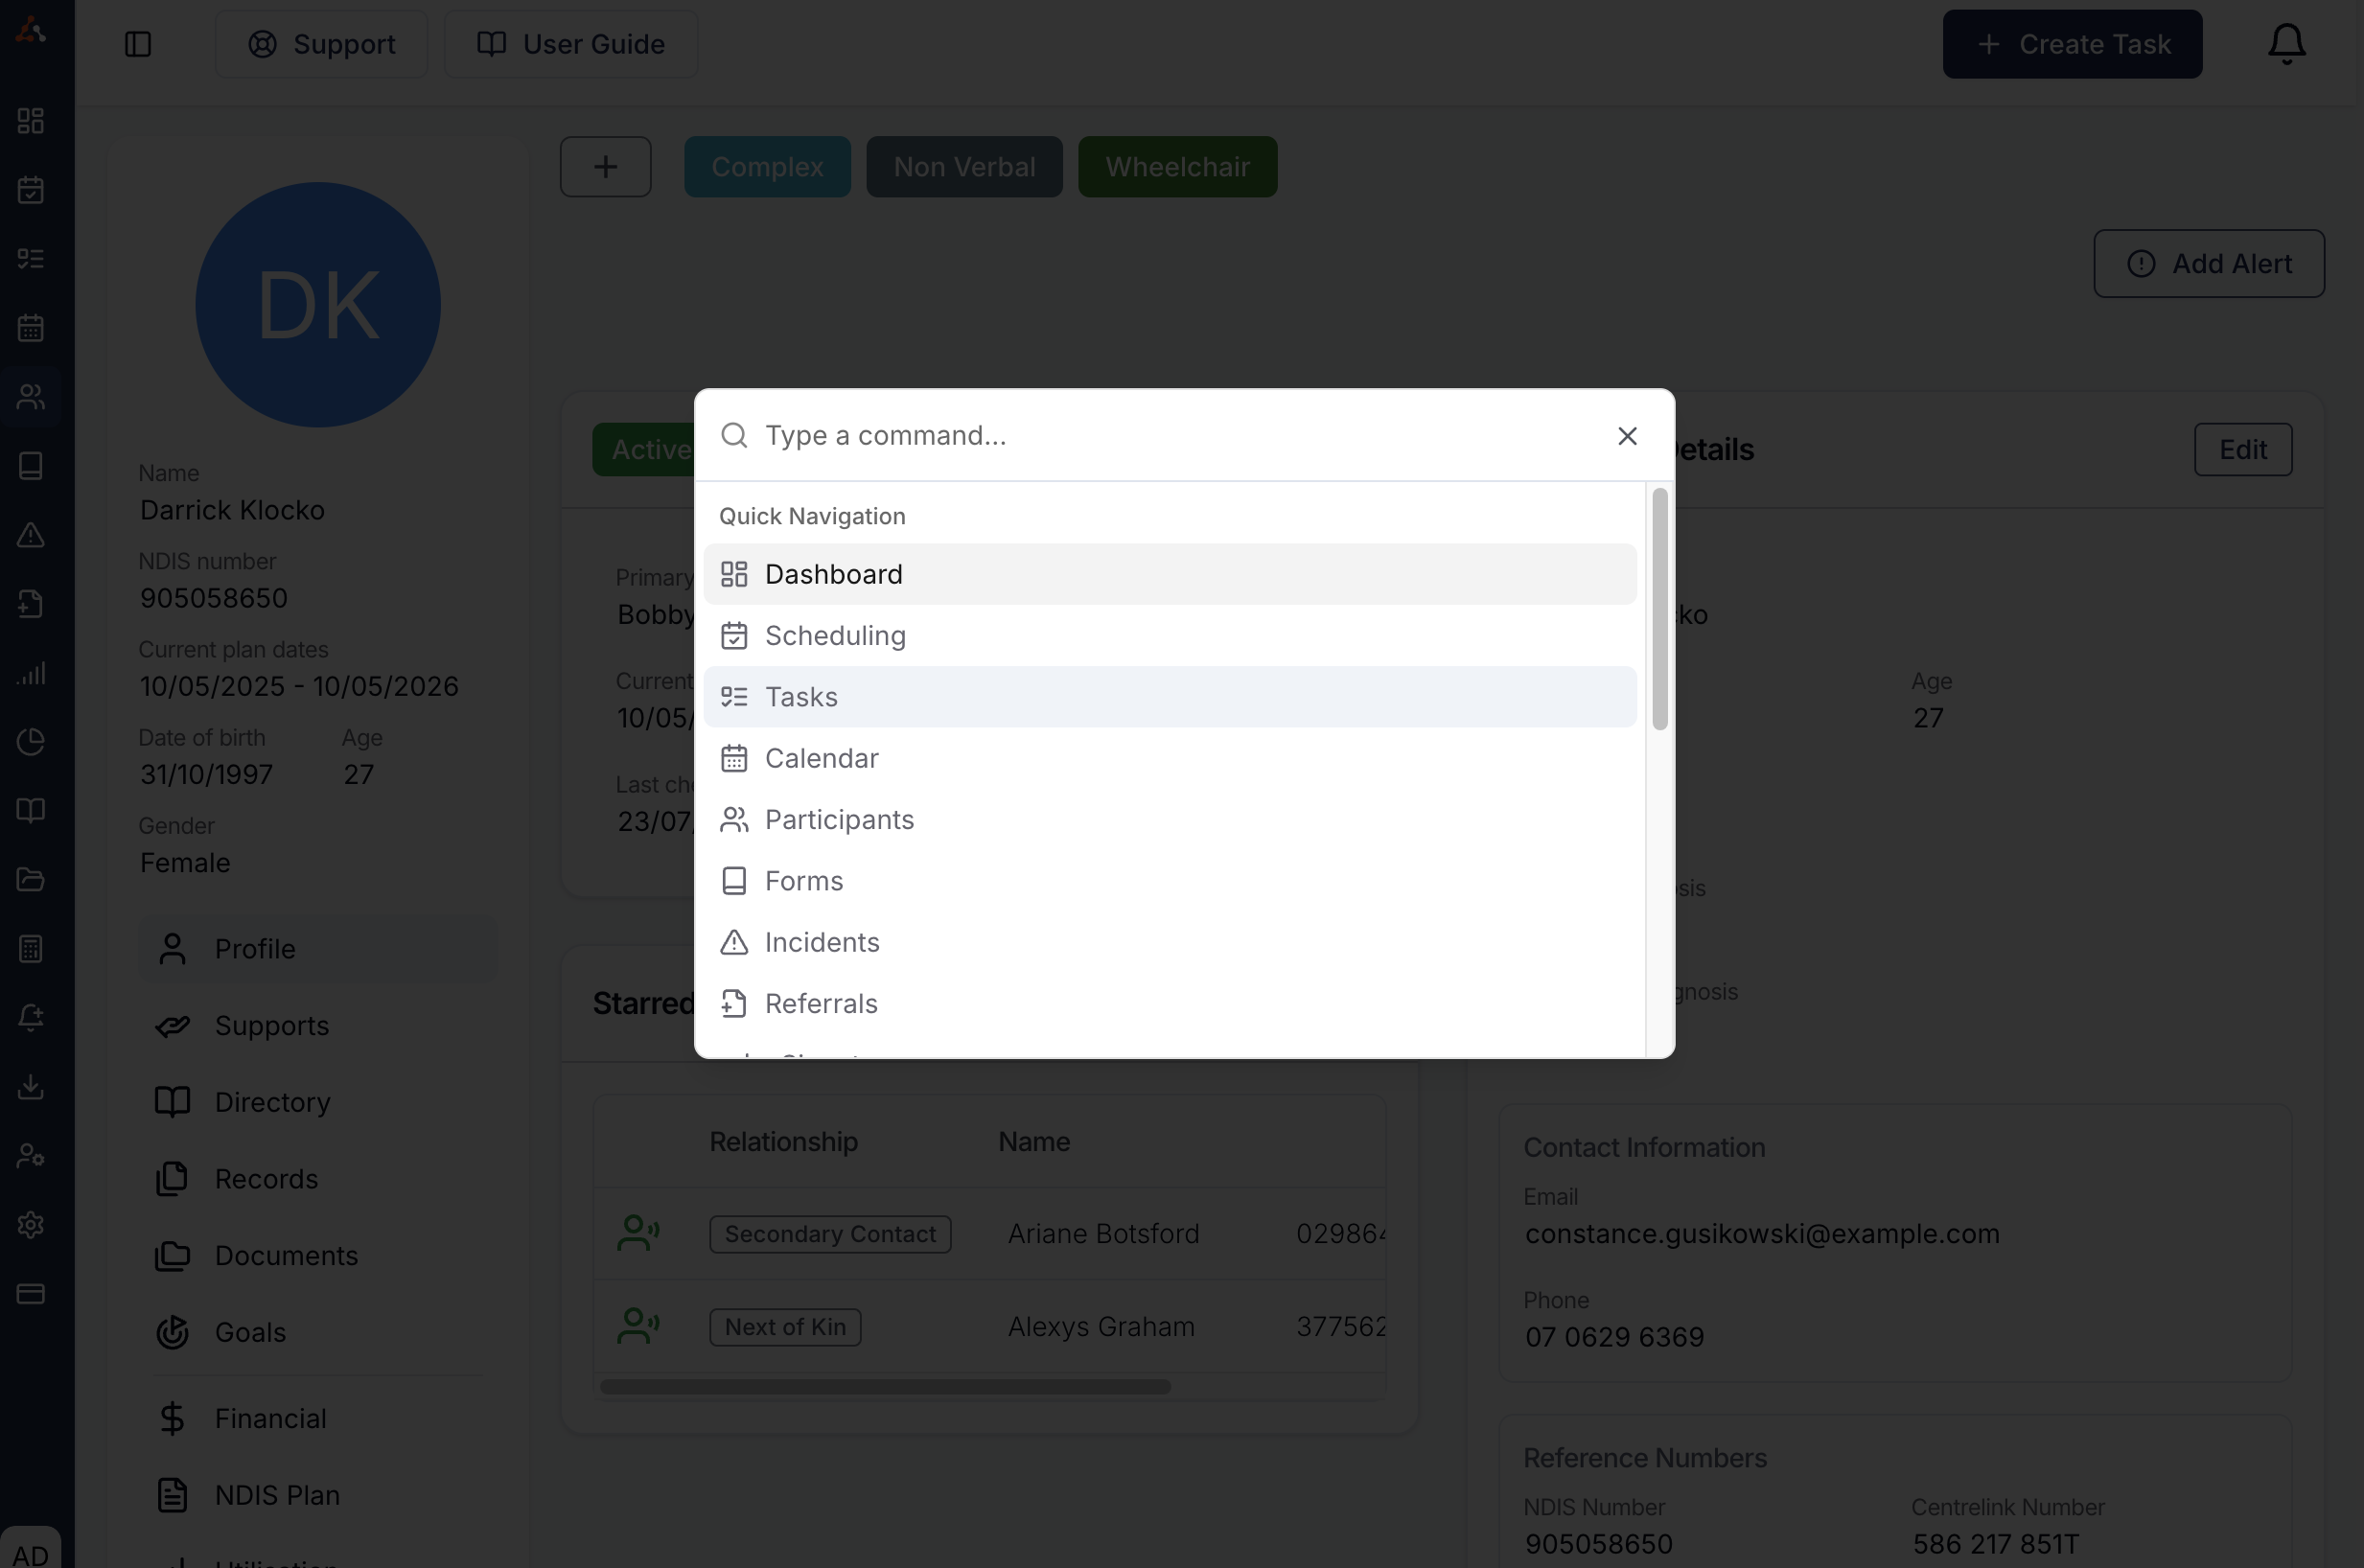Select Participants in Quick Navigation
Image resolution: width=2364 pixels, height=1568 pixels.
[x=1170, y=820]
